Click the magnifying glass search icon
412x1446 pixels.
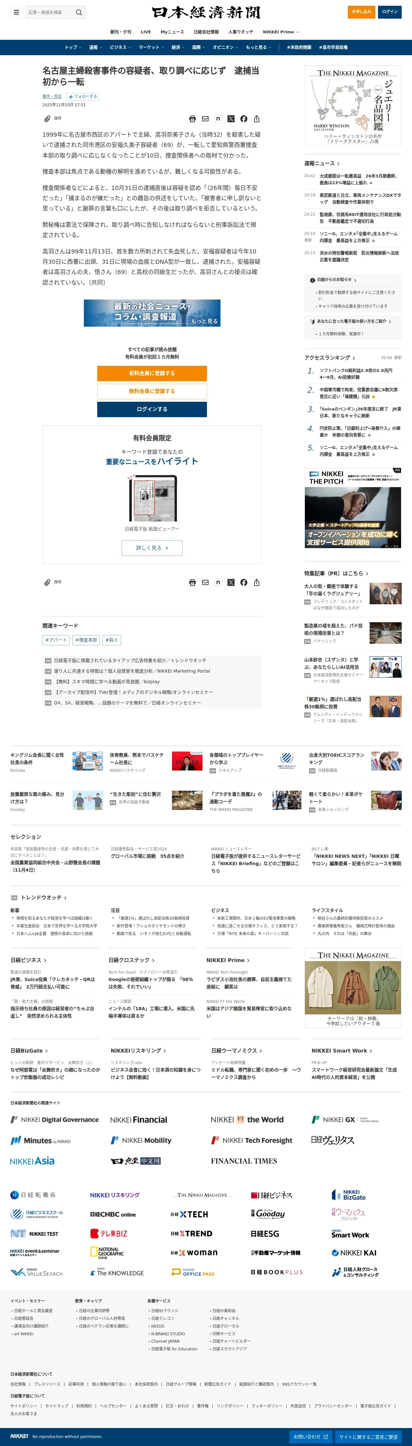click(x=79, y=12)
